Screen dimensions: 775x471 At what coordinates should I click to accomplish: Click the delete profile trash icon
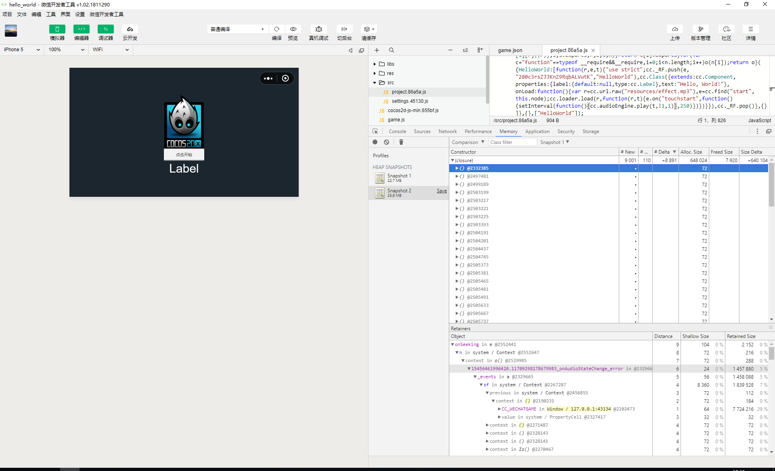coord(401,142)
